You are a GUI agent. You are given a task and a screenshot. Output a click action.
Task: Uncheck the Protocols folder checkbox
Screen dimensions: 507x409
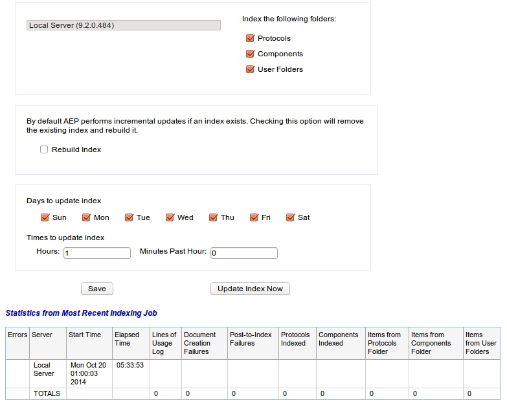coord(250,39)
